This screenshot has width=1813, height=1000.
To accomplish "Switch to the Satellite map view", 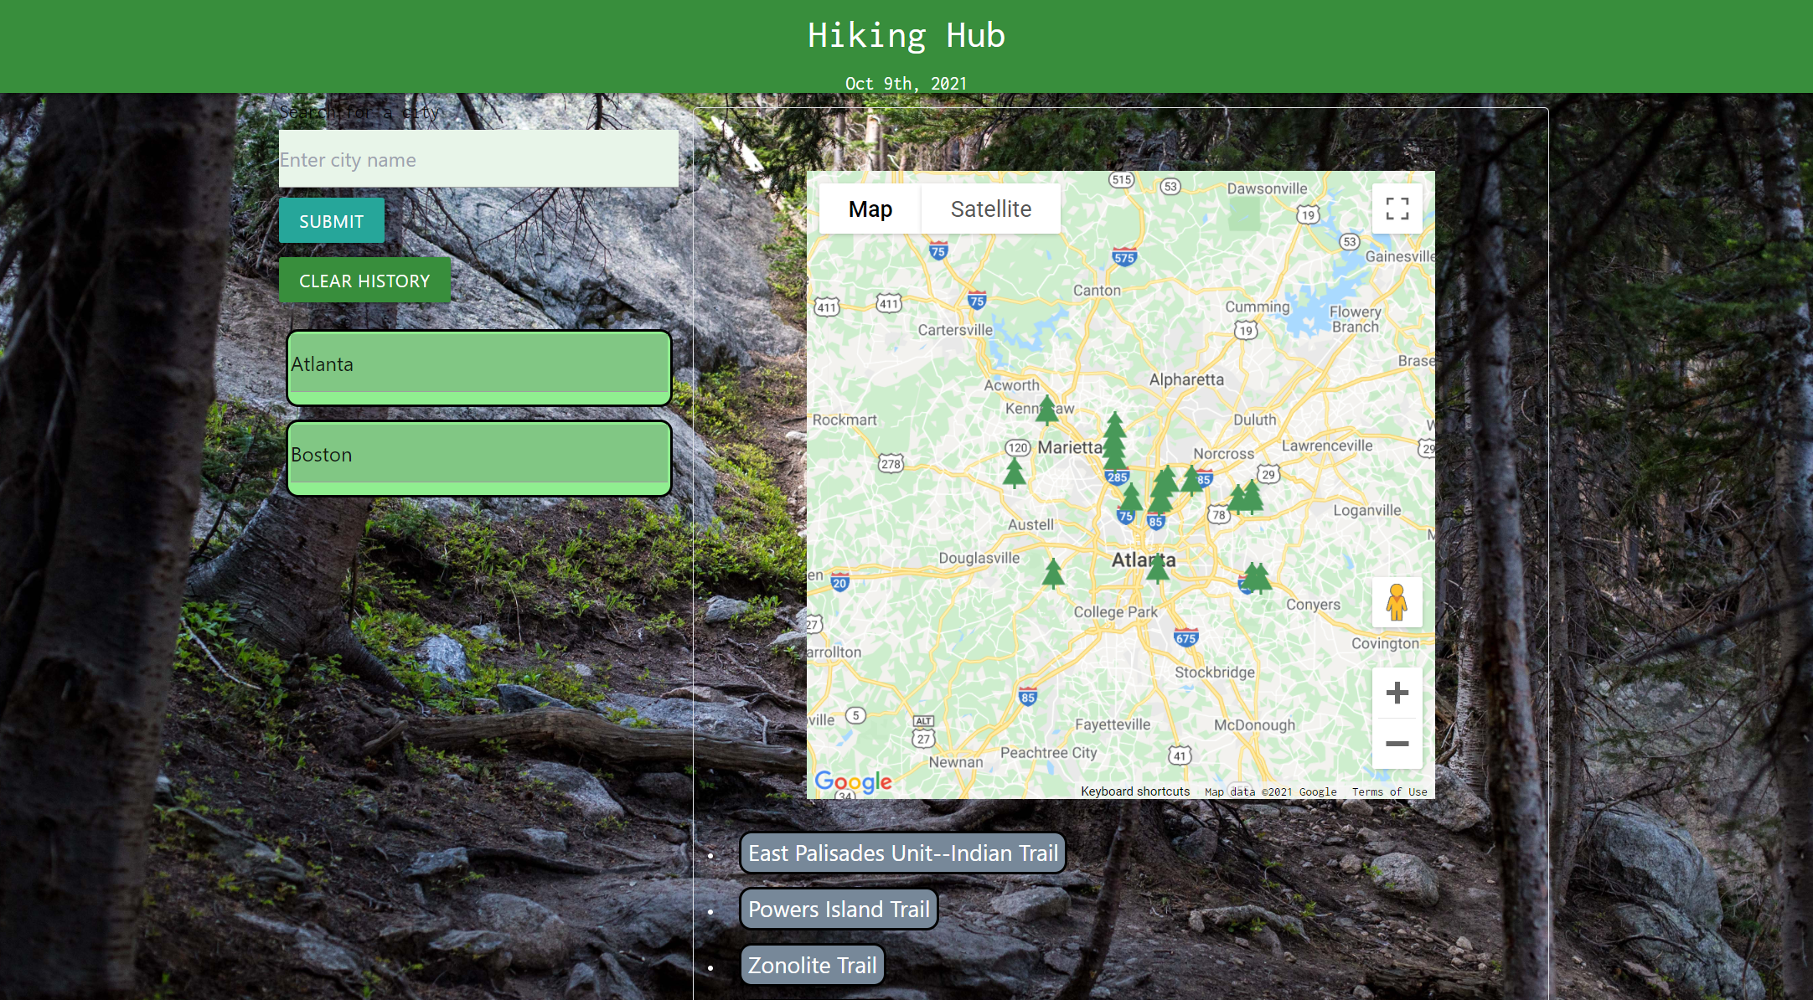I will point(991,209).
